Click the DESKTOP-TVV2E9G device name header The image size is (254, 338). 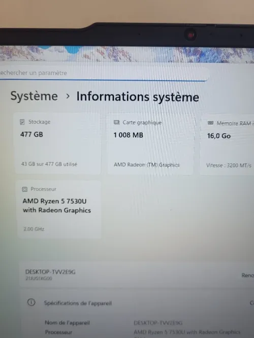[50, 272]
